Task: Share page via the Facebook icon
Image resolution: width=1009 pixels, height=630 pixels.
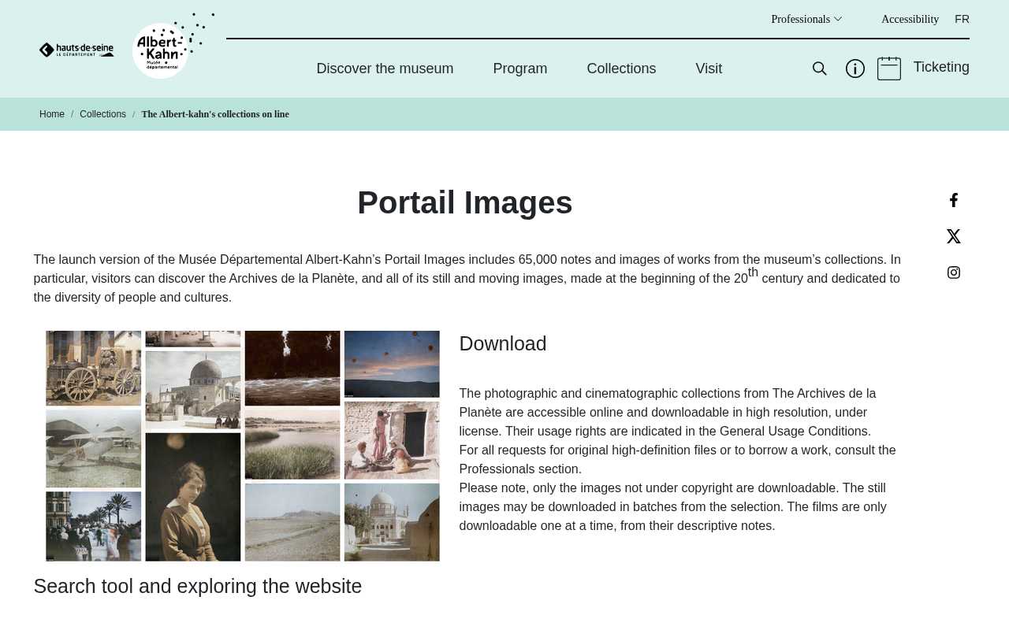Action: tap(953, 199)
